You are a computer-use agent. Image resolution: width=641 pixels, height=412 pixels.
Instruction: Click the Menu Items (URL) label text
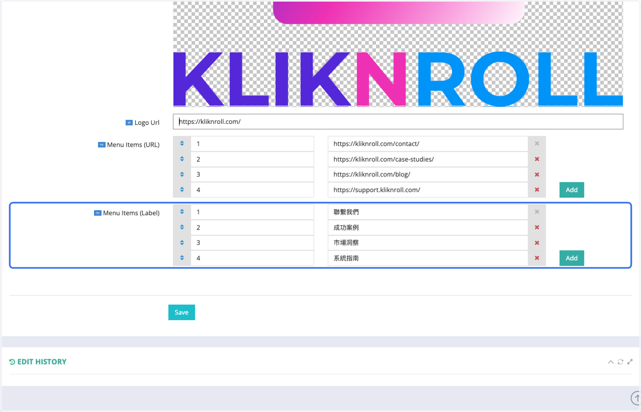[133, 145]
